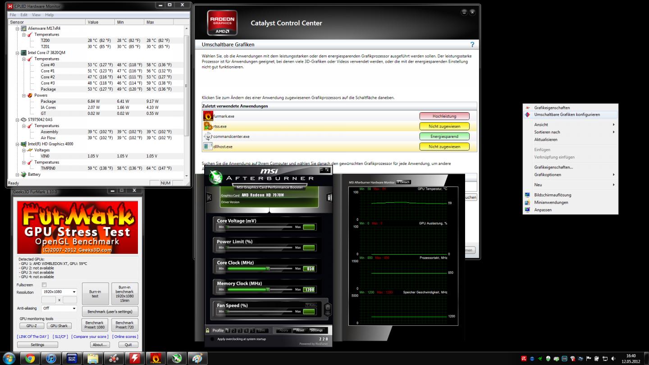Screen dimensions: 649x365
Task: Click the Radeon Graphics AMD logo
Action: pos(222,23)
